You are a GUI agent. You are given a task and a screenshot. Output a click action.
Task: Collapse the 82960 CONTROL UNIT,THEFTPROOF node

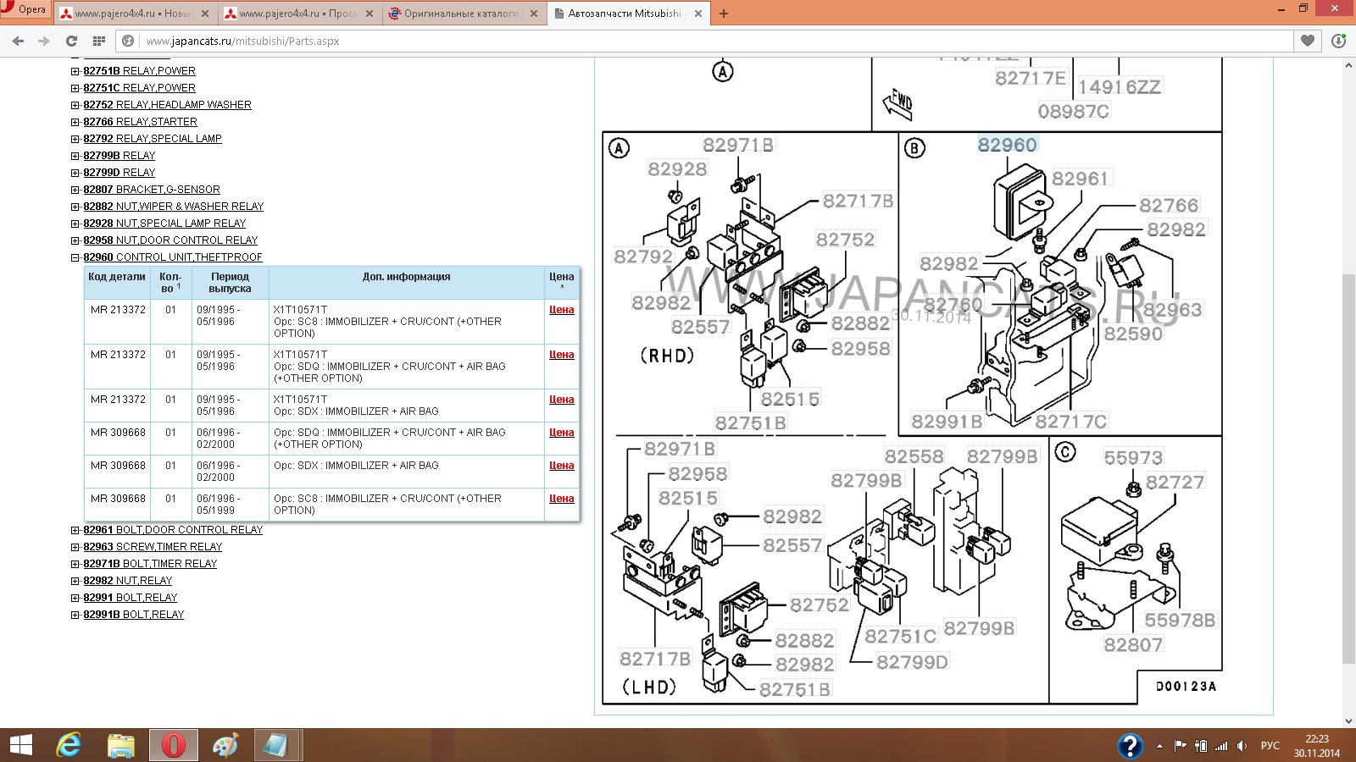(75, 257)
